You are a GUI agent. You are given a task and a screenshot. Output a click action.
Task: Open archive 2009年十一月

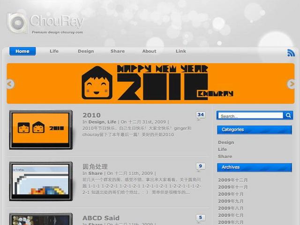[x=233, y=187]
